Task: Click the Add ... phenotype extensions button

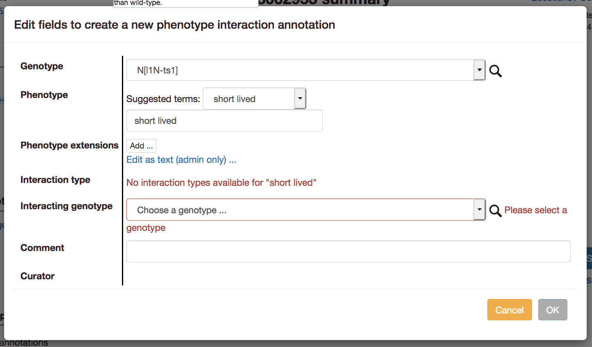Action: coord(141,146)
